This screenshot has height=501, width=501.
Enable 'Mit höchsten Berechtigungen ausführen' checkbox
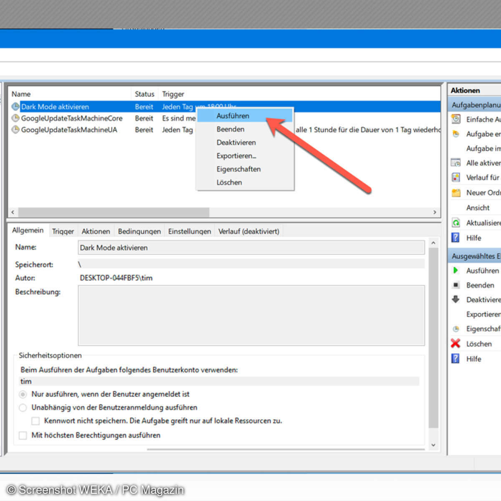coord(23,435)
